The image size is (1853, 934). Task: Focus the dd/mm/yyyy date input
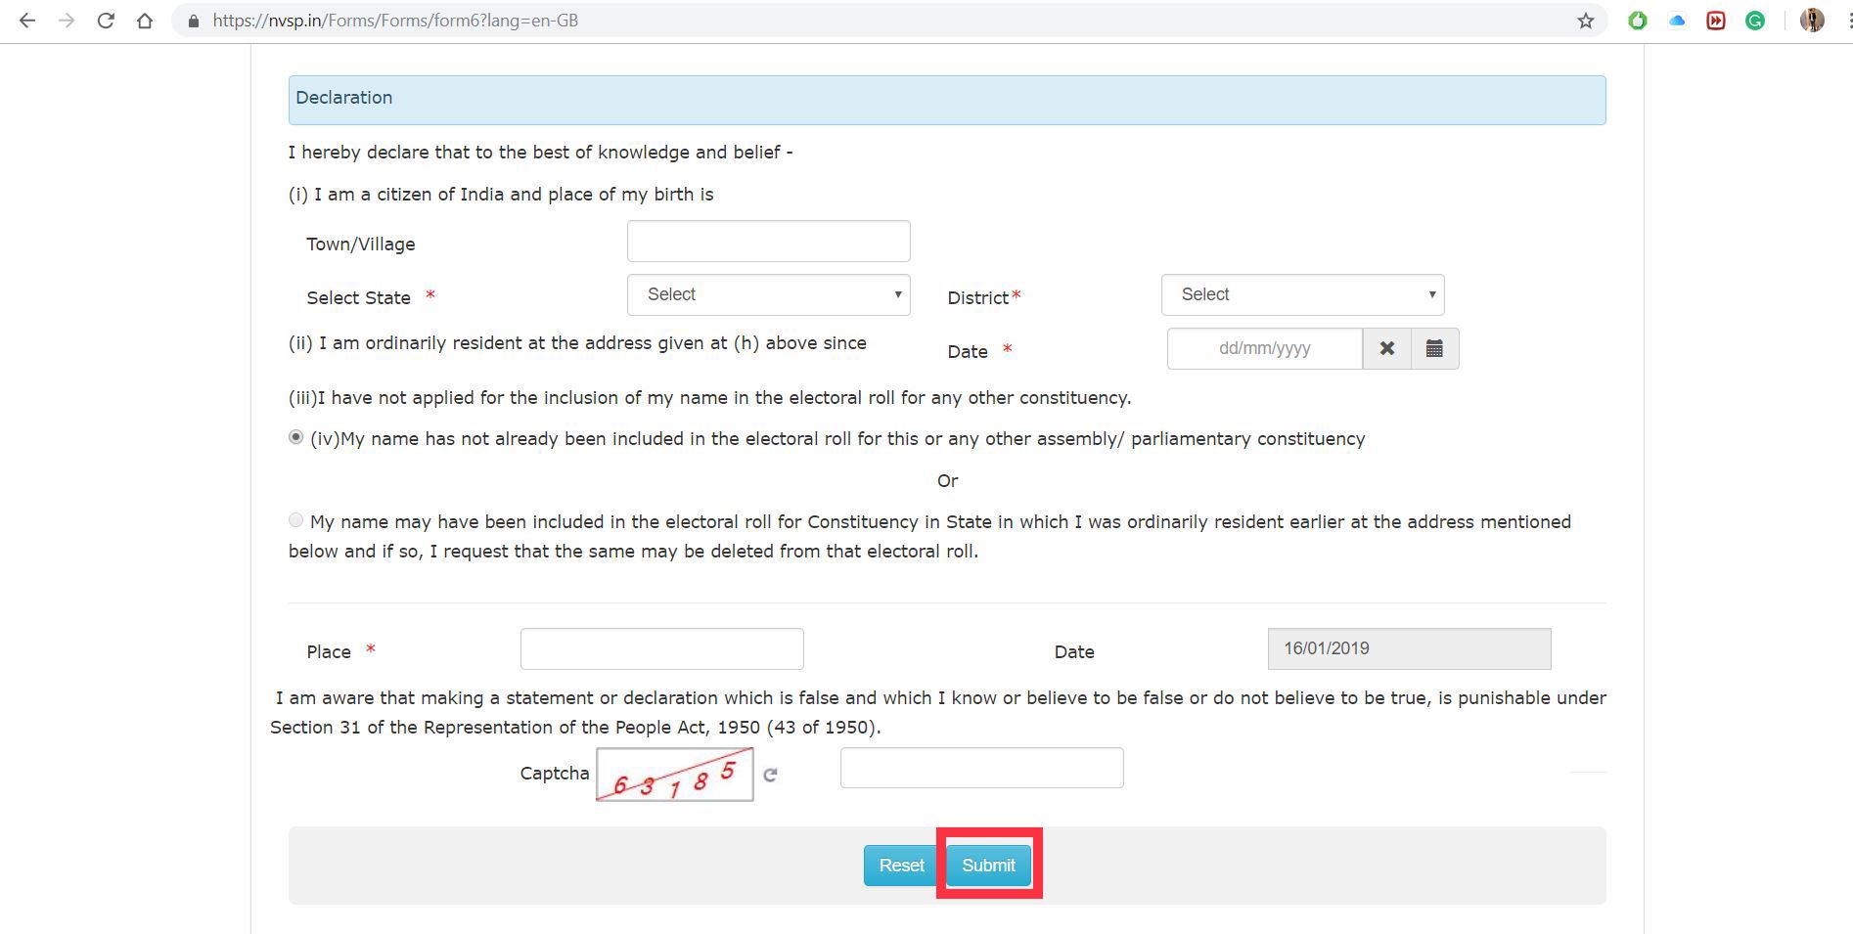coord(1265,348)
